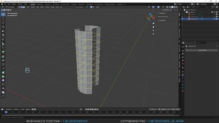Image resolution: width=219 pixels, height=123 pixels.
Task: Click outliner search field
Action: tap(198, 7)
